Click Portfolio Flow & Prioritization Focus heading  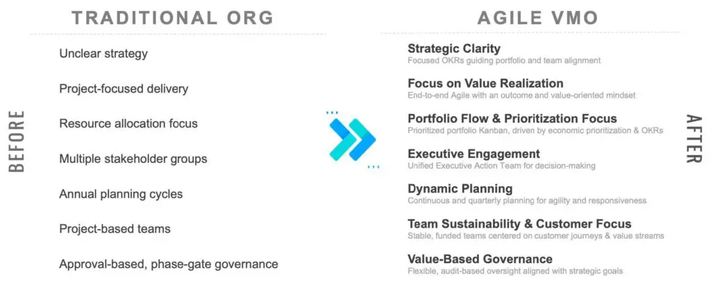coord(512,118)
